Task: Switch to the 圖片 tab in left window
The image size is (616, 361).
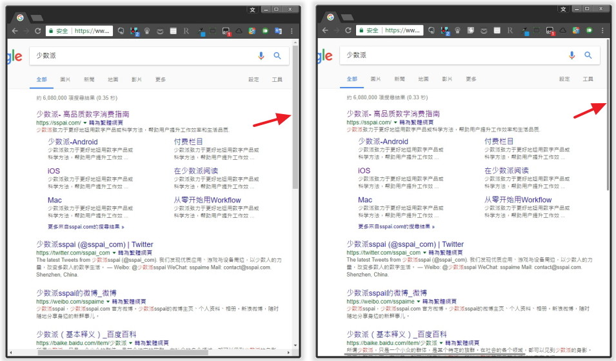Action: coord(65,80)
